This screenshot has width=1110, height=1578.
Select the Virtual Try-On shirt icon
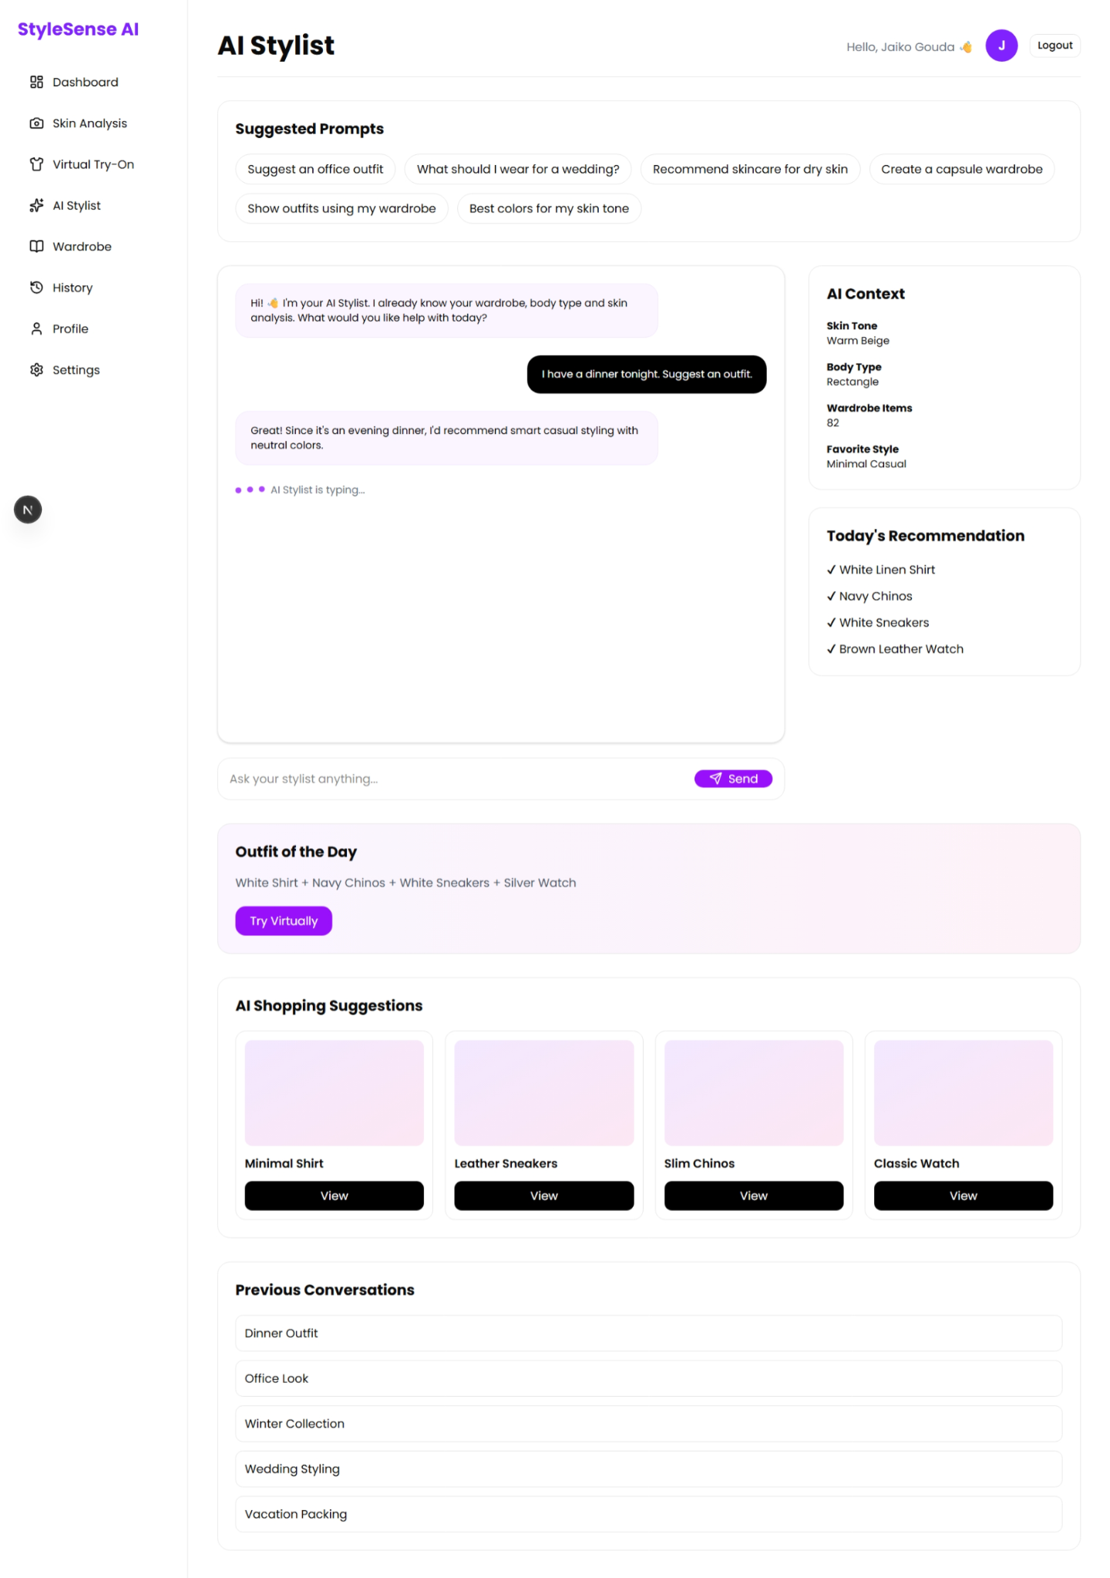pyautogui.click(x=36, y=164)
